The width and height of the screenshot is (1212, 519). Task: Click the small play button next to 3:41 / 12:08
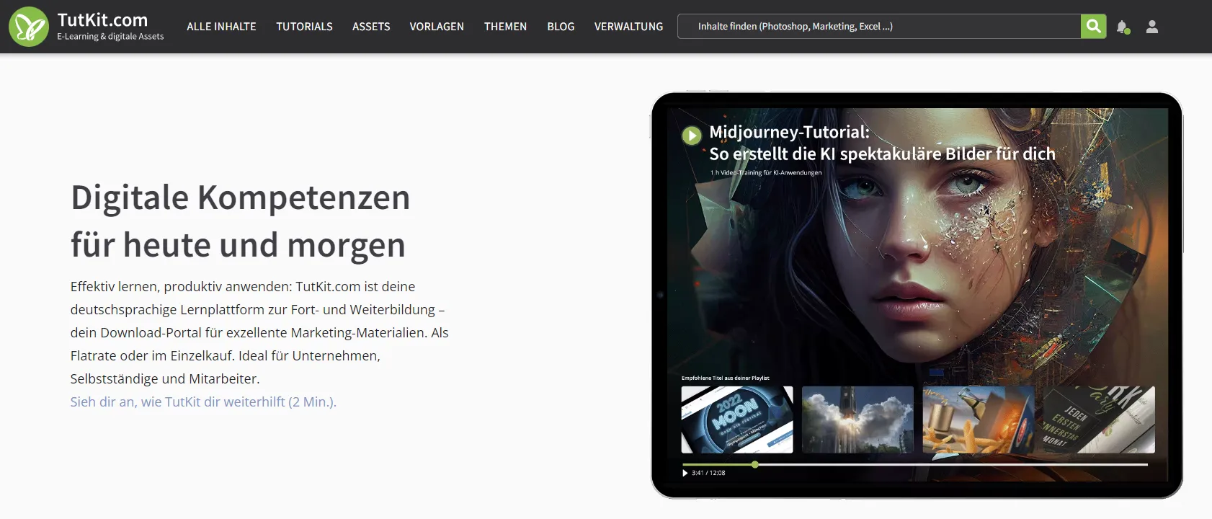coord(685,473)
